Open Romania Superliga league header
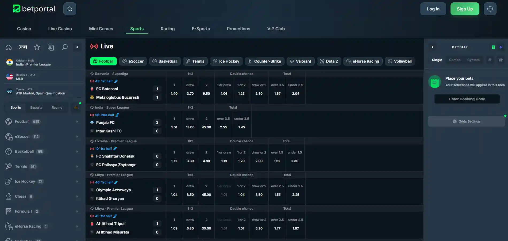The height and width of the screenshot is (241, 508). [x=111, y=74]
